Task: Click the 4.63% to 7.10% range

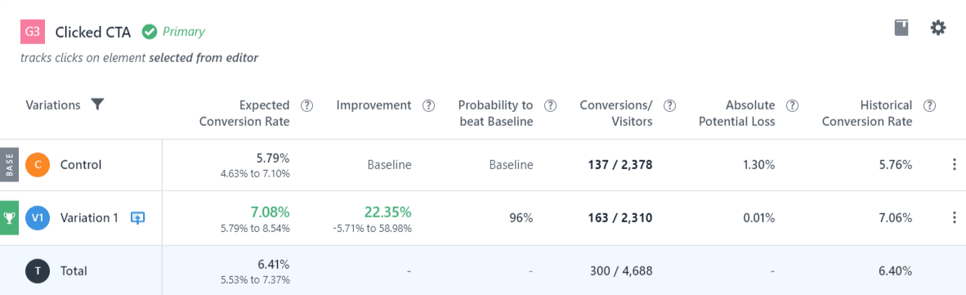Action: pyautogui.click(x=255, y=174)
